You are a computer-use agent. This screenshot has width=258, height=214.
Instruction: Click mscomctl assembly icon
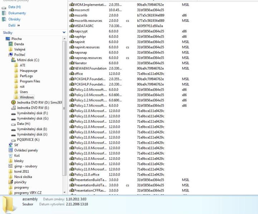pos(72,10)
